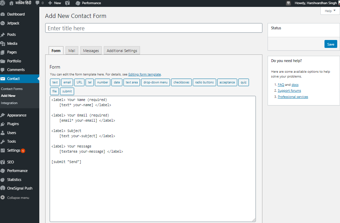
Task: Open the Editing form template link
Action: click(x=144, y=74)
